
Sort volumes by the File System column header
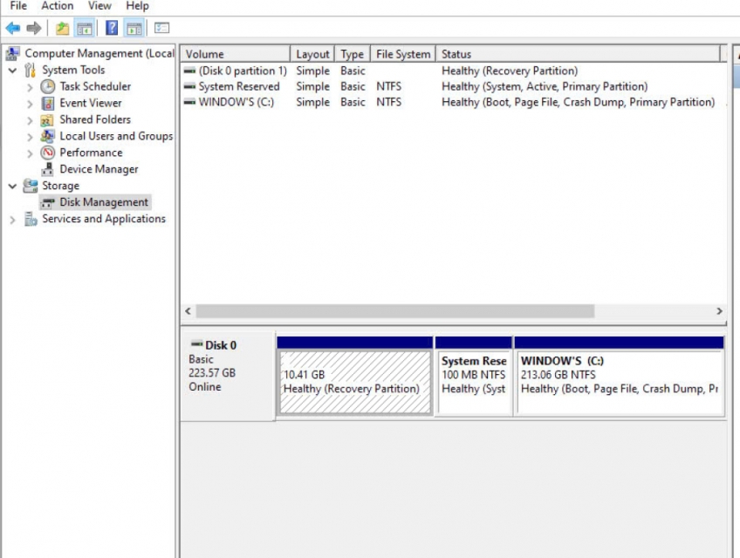click(x=402, y=54)
